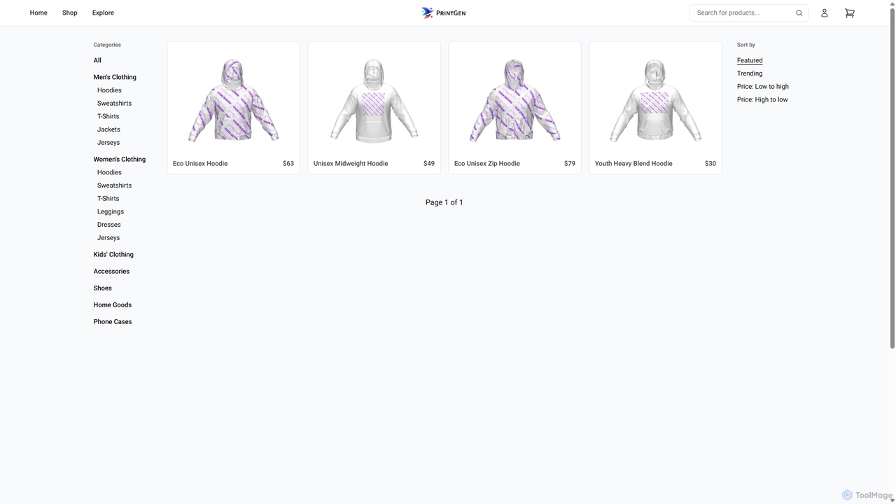
Task: Choose the Leggings subcategory
Action: (111, 211)
